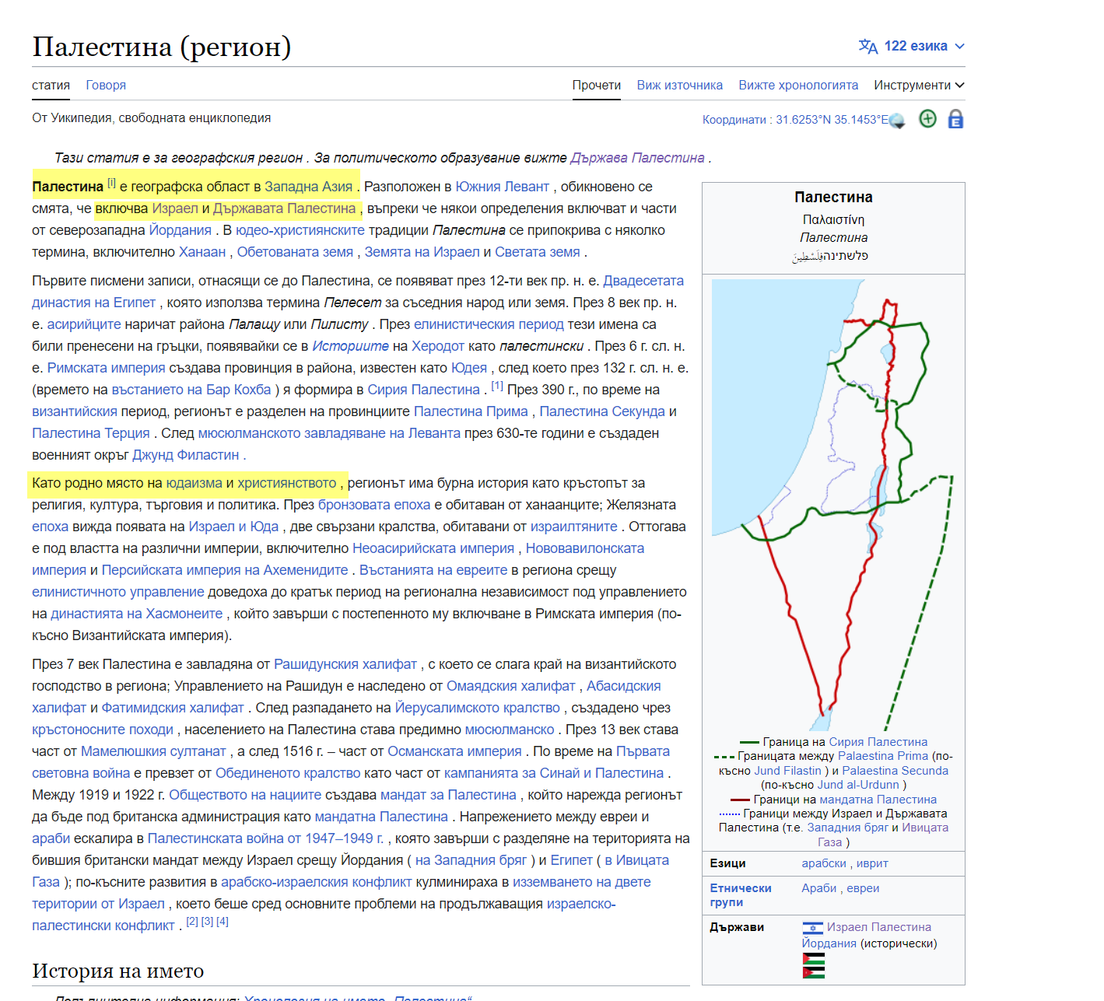Select the Прочети read tab

click(x=596, y=85)
